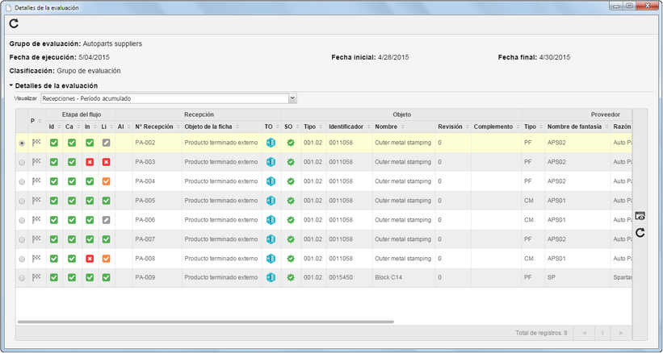Click the Outer metal stamping cell in row PA-004
The height and width of the screenshot is (353, 663).
point(403,181)
